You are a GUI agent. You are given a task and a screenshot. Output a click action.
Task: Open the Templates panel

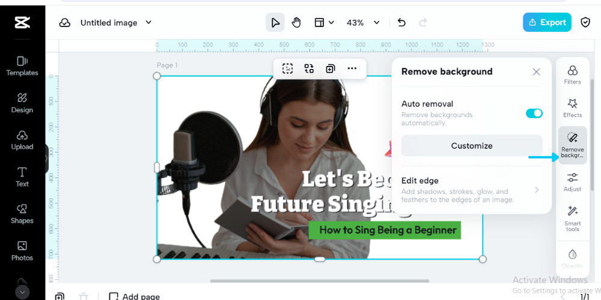22,66
